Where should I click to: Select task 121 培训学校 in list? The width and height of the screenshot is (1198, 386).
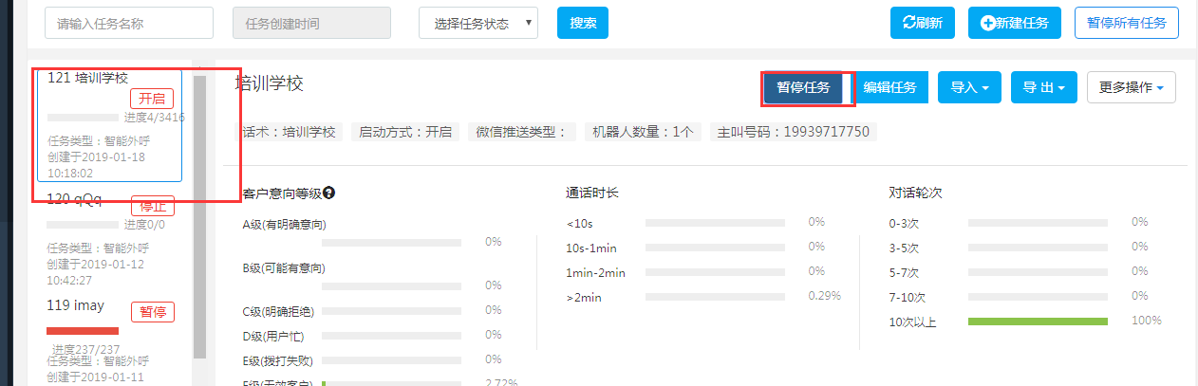point(109,124)
